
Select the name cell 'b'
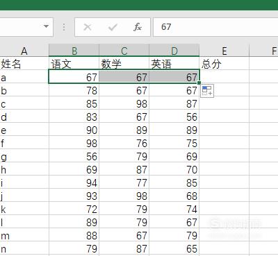[24, 90]
